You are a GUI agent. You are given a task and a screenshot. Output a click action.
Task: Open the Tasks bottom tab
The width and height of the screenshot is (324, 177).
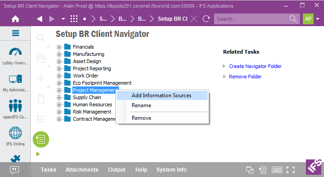[48, 170]
